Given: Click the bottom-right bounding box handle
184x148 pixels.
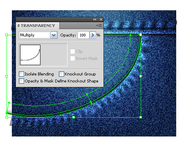Looking at the screenshot, I should 141,117.
